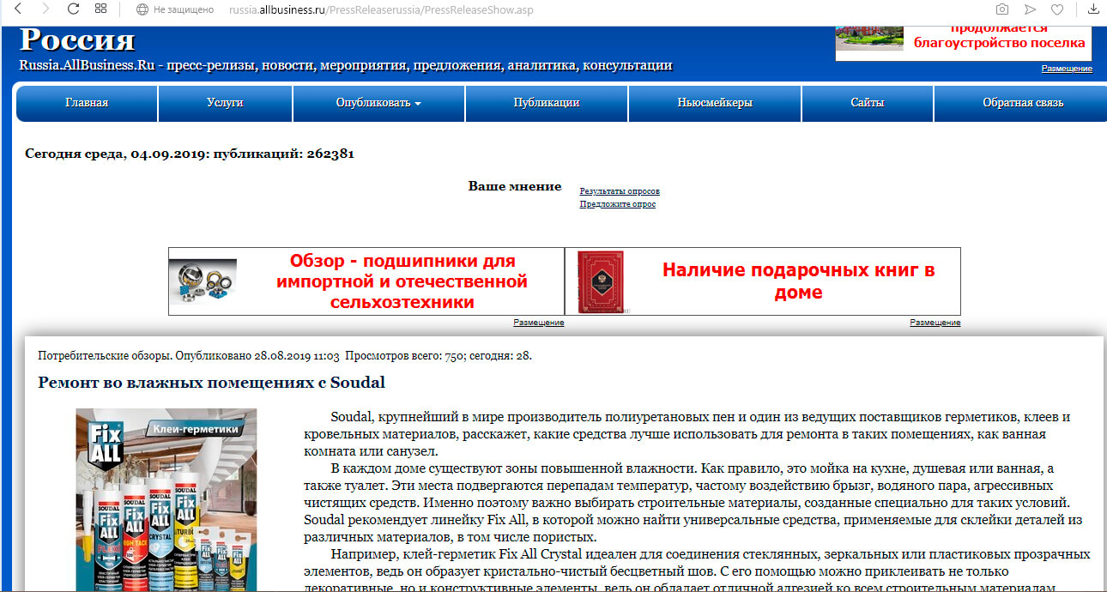
Task: Reload the current page
Action: [x=73, y=9]
